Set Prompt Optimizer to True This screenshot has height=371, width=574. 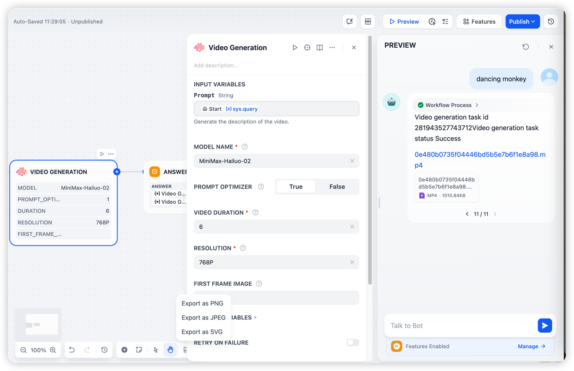click(296, 187)
